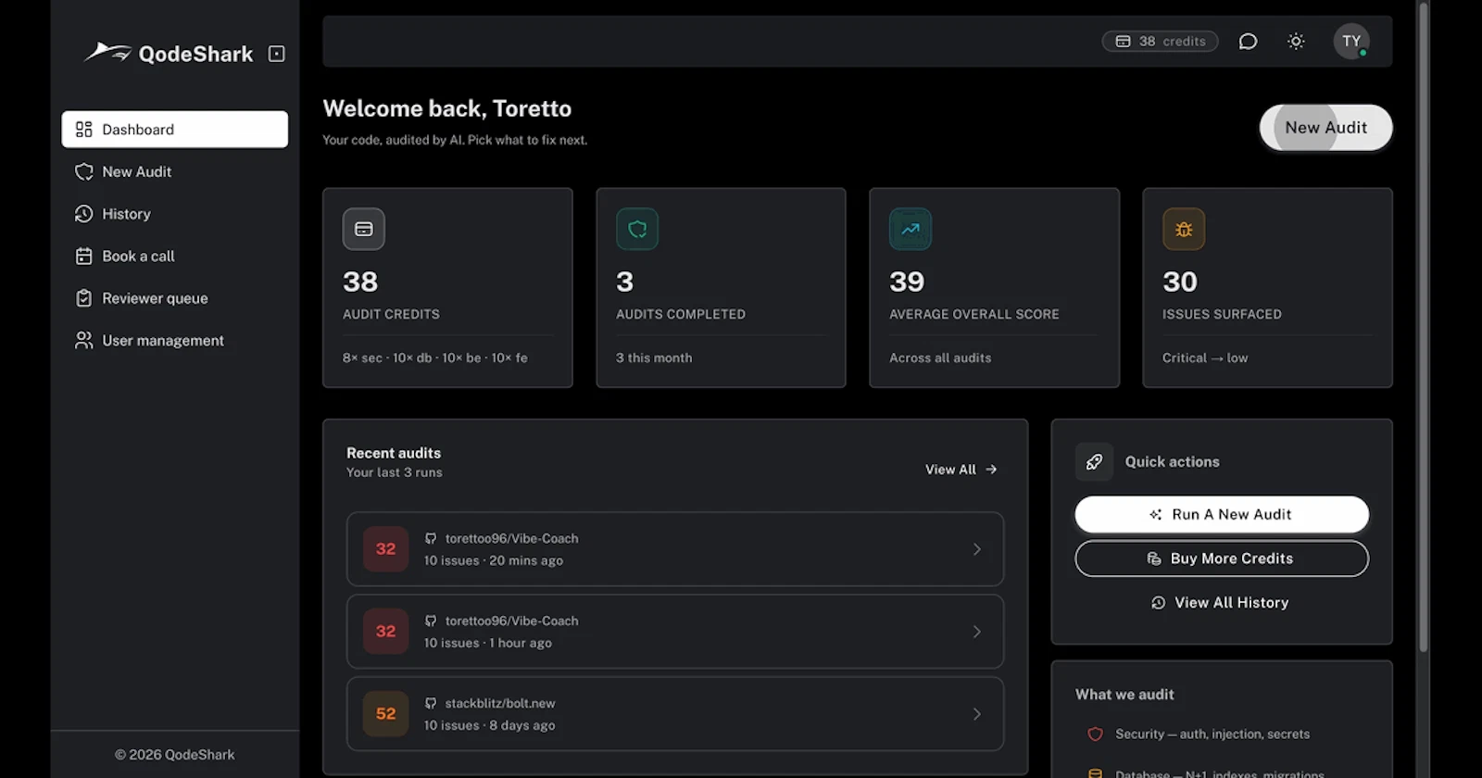The width and height of the screenshot is (1482, 778).
Task: Click the Security shield icon in What we audit
Action: coord(1095,734)
